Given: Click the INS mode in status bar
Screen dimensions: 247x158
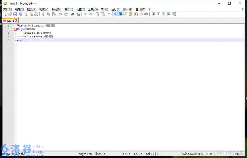Looking at the screenshot, I should [x=237, y=154].
